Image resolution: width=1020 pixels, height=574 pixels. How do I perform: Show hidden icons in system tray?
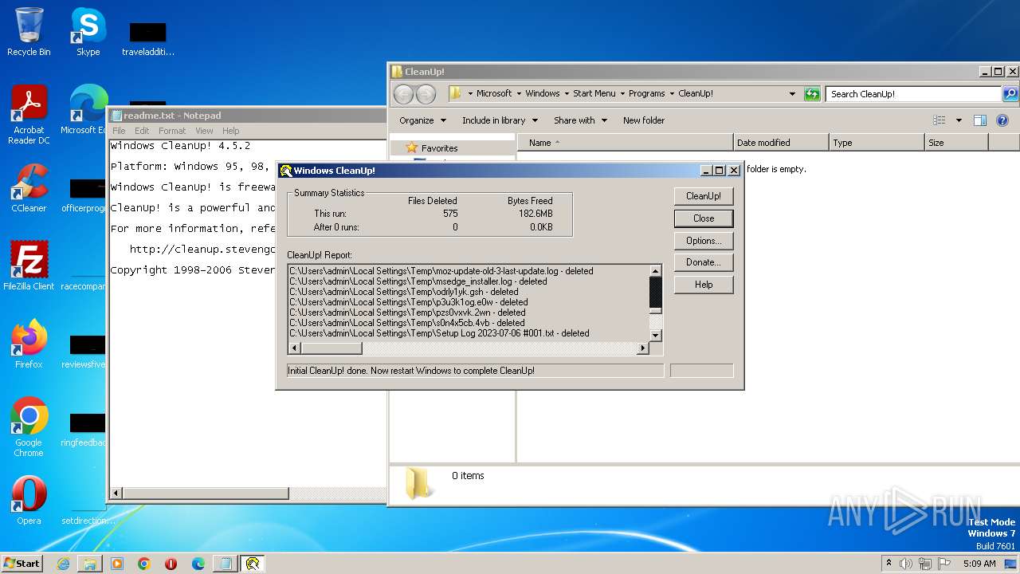889,564
